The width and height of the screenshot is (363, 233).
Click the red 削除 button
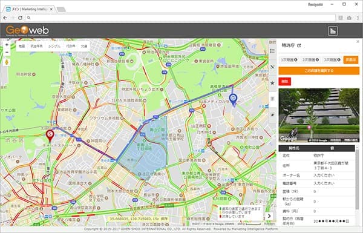[285, 81]
